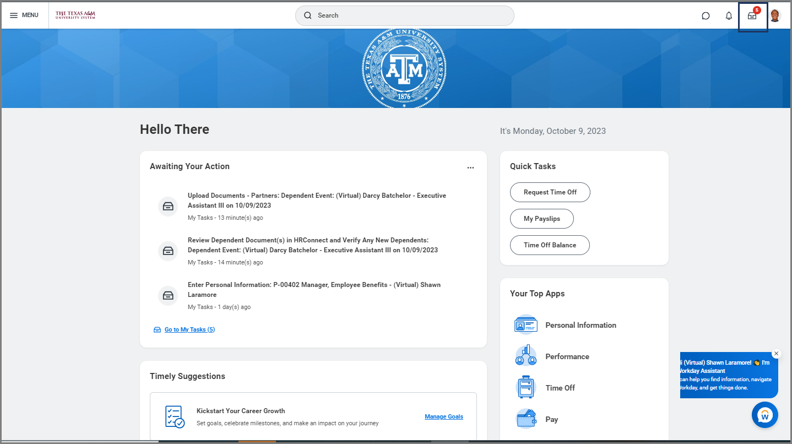This screenshot has width=792, height=444.
Task: Open the chat speech bubble icon
Action: coord(706,16)
